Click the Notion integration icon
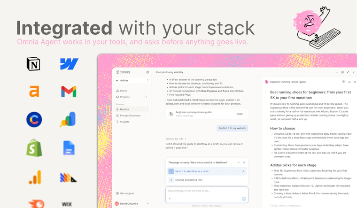This screenshot has width=357, height=208. click(x=33, y=64)
